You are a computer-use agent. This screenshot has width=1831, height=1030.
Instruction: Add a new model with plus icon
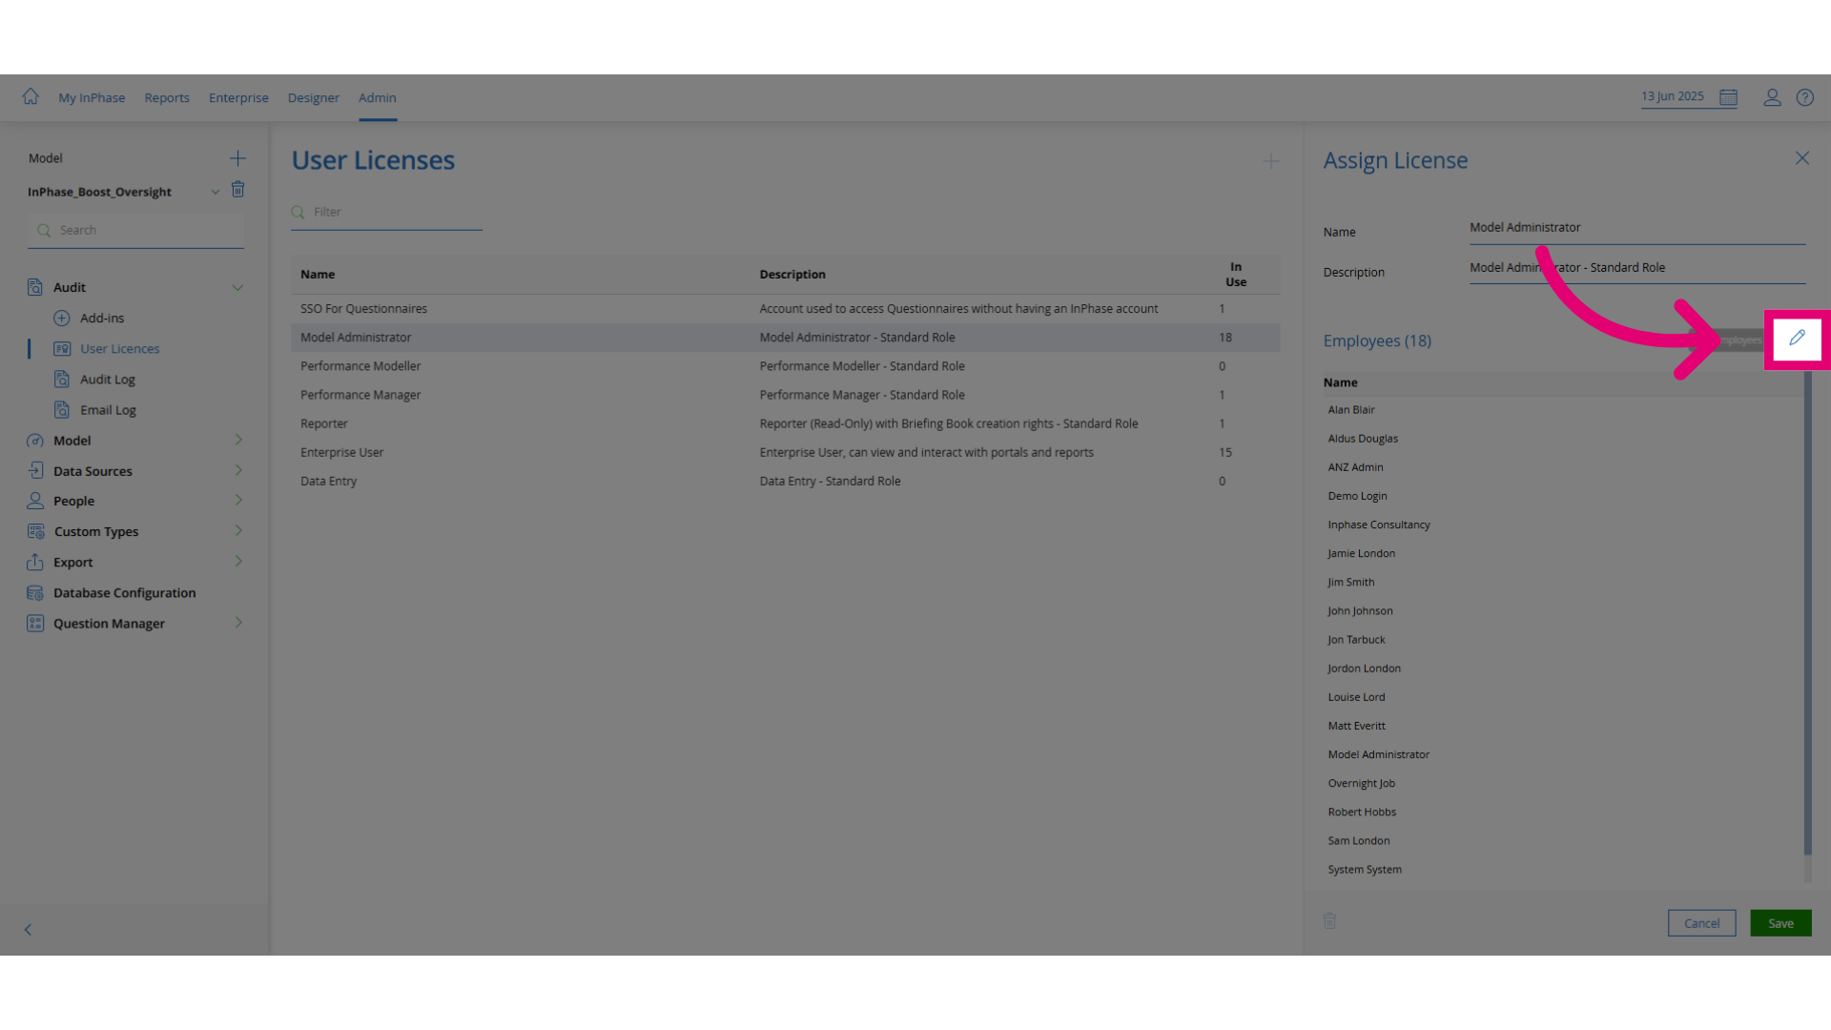click(237, 158)
